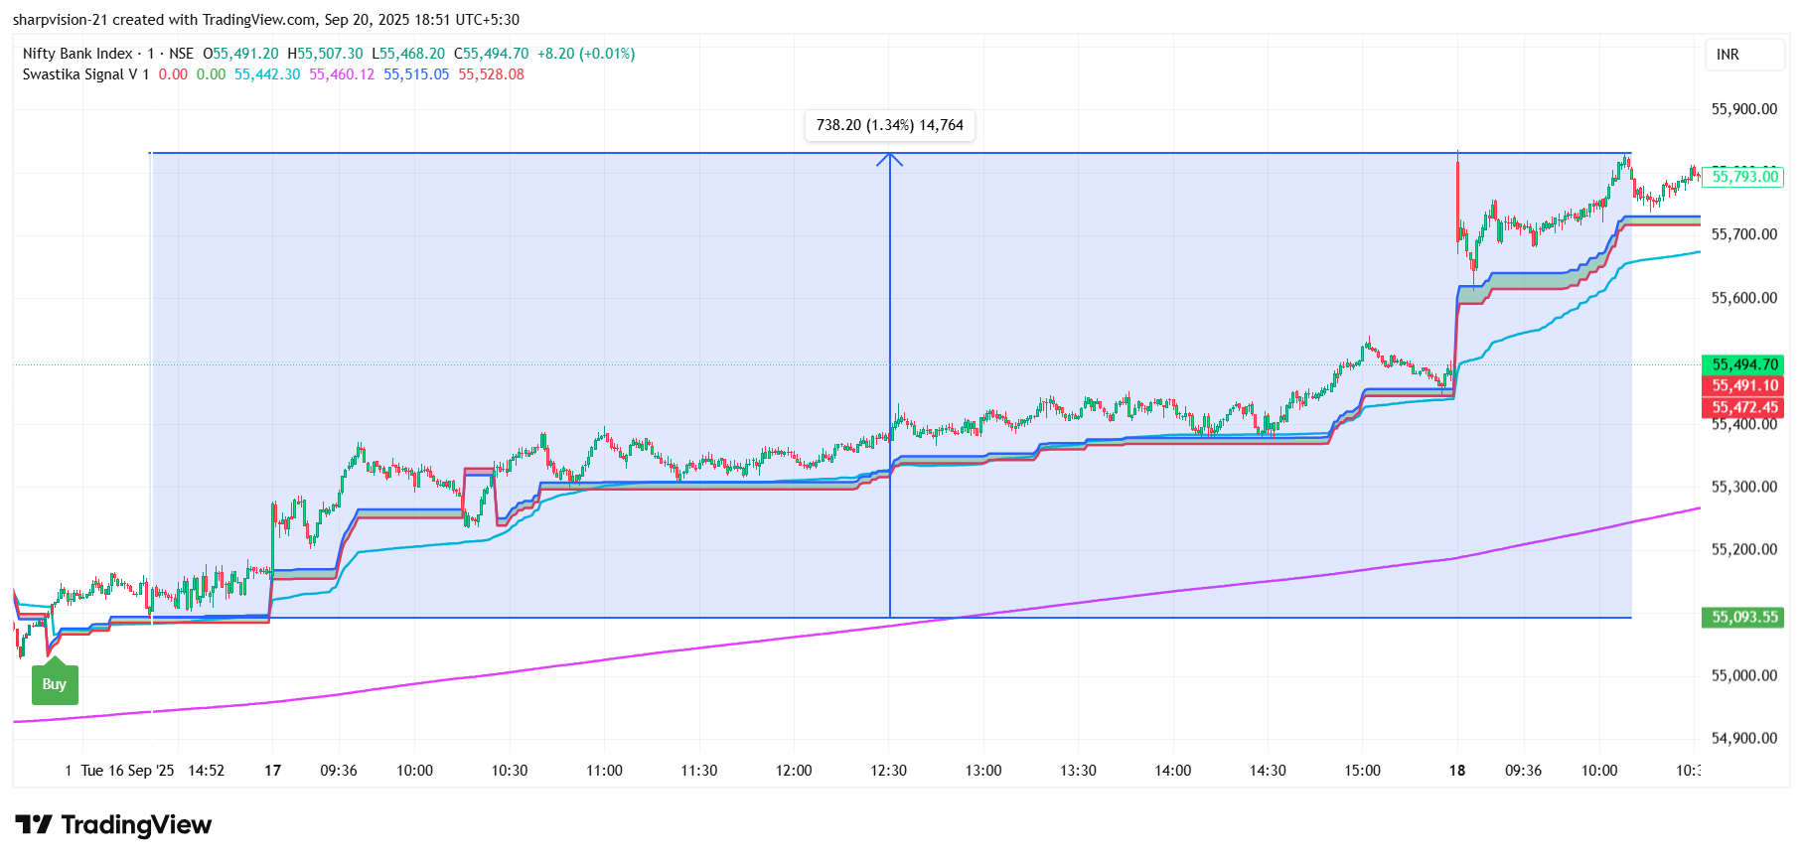Click the red 55,491.10 price label
Screen dimensions: 1803x862
coord(1744,385)
